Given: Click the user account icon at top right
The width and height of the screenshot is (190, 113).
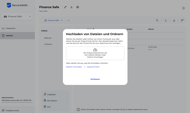Looking at the screenshot, I should (x=183, y=8).
